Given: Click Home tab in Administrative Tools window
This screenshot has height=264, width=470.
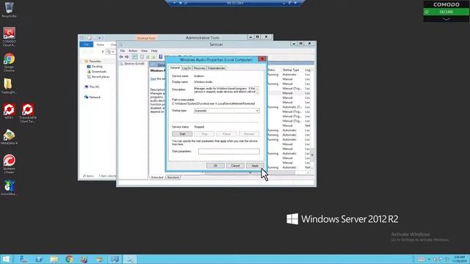Looking at the screenshot, I should tap(100, 45).
